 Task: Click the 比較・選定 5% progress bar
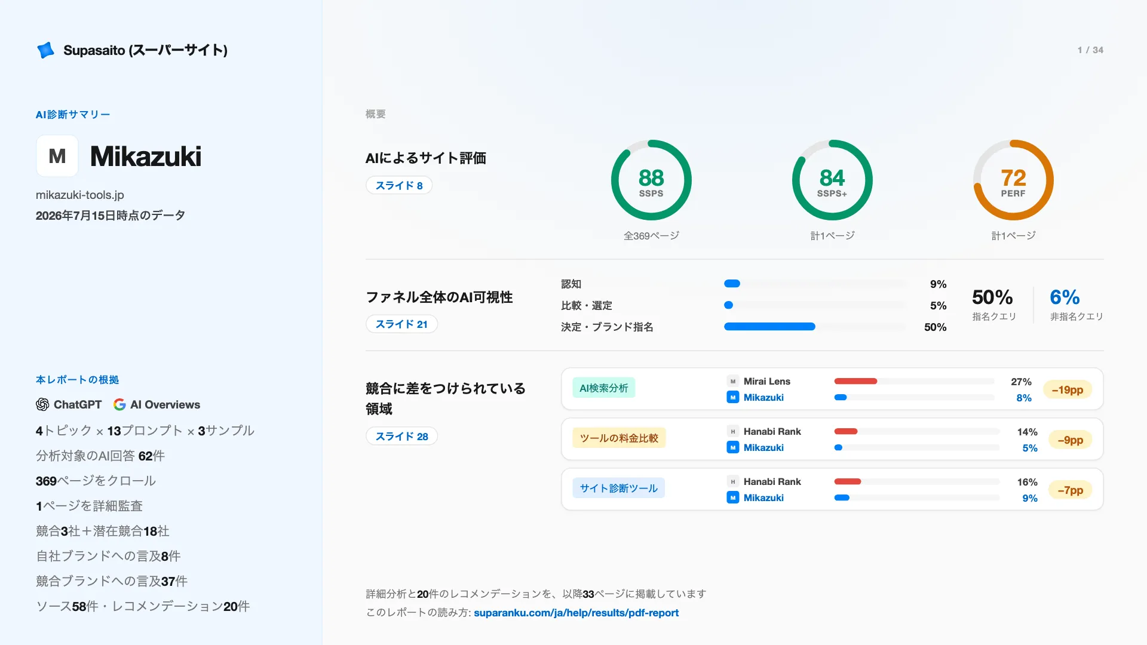(x=815, y=305)
